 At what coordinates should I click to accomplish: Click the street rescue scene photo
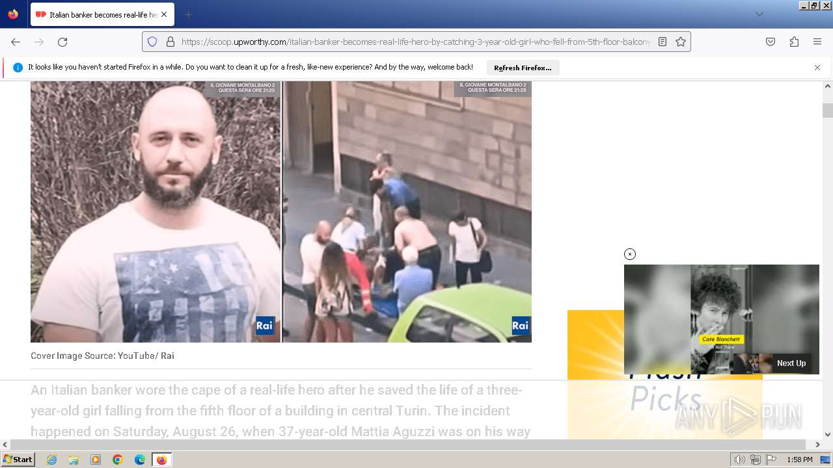point(407,211)
